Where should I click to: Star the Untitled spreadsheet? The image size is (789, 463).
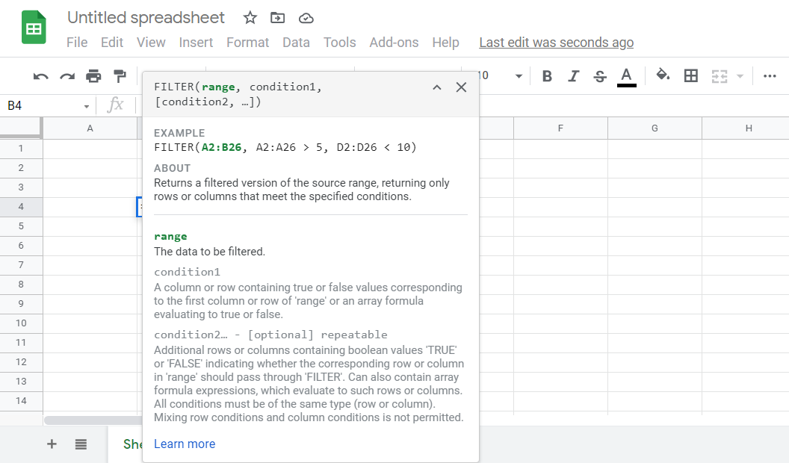(x=250, y=18)
